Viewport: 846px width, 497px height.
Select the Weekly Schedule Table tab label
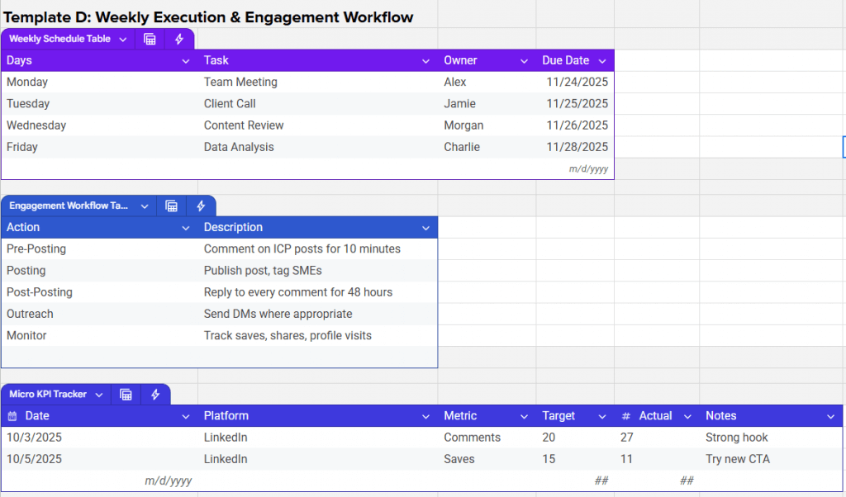tap(59, 38)
